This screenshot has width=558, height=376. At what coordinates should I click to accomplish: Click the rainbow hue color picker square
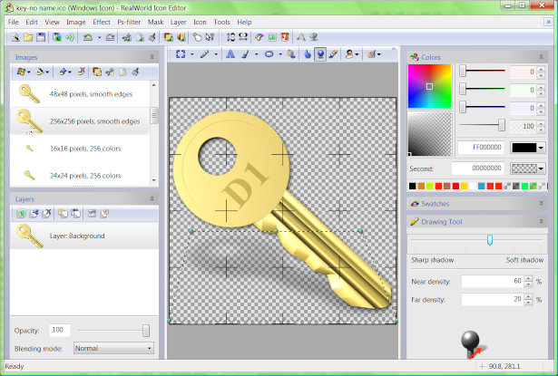pyautogui.click(x=429, y=86)
